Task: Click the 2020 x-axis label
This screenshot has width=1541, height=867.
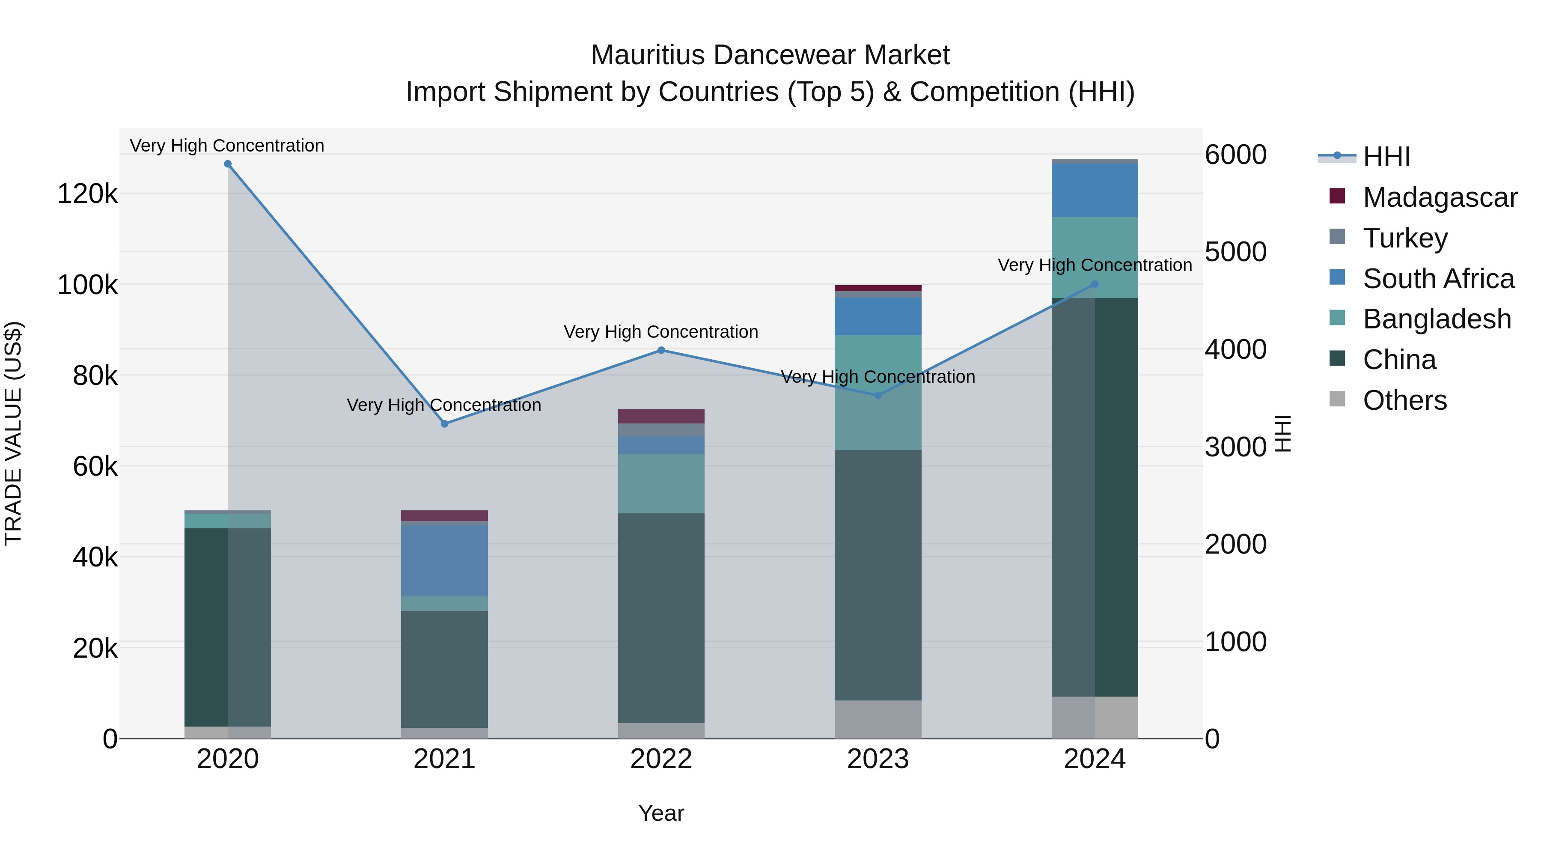Action: pyautogui.click(x=228, y=759)
